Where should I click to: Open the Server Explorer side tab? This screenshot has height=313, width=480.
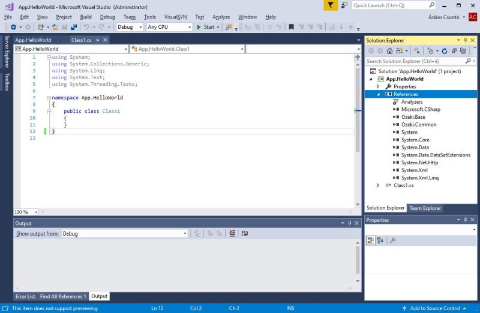[7, 52]
